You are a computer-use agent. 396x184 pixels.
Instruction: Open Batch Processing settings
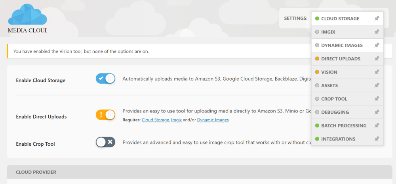coord(347,125)
